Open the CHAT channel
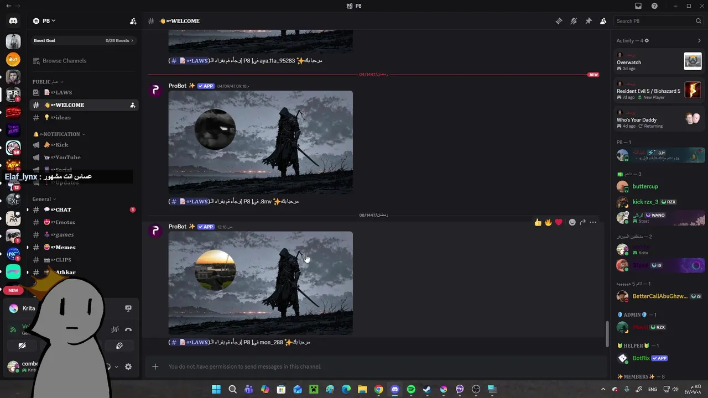Viewport: 708px width, 398px height. point(83,210)
